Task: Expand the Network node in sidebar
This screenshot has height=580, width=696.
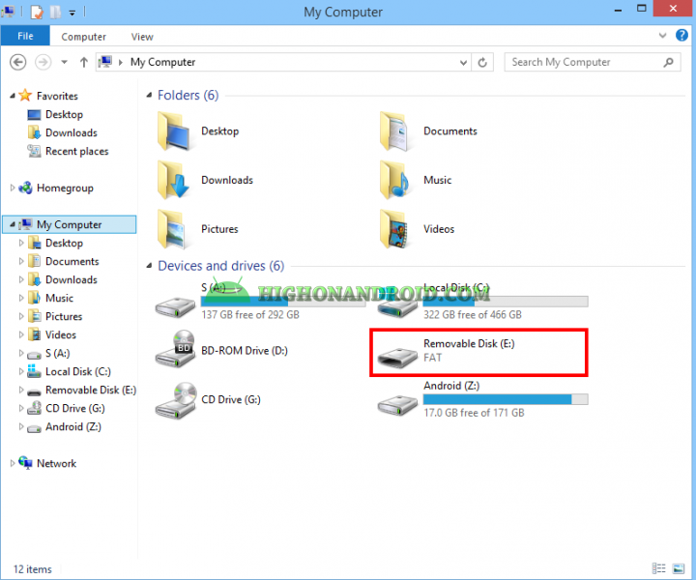Action: 13,464
